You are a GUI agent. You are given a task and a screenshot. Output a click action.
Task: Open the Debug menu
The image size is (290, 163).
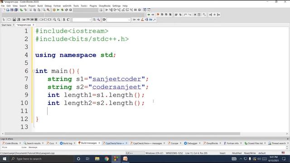pos(48,6)
